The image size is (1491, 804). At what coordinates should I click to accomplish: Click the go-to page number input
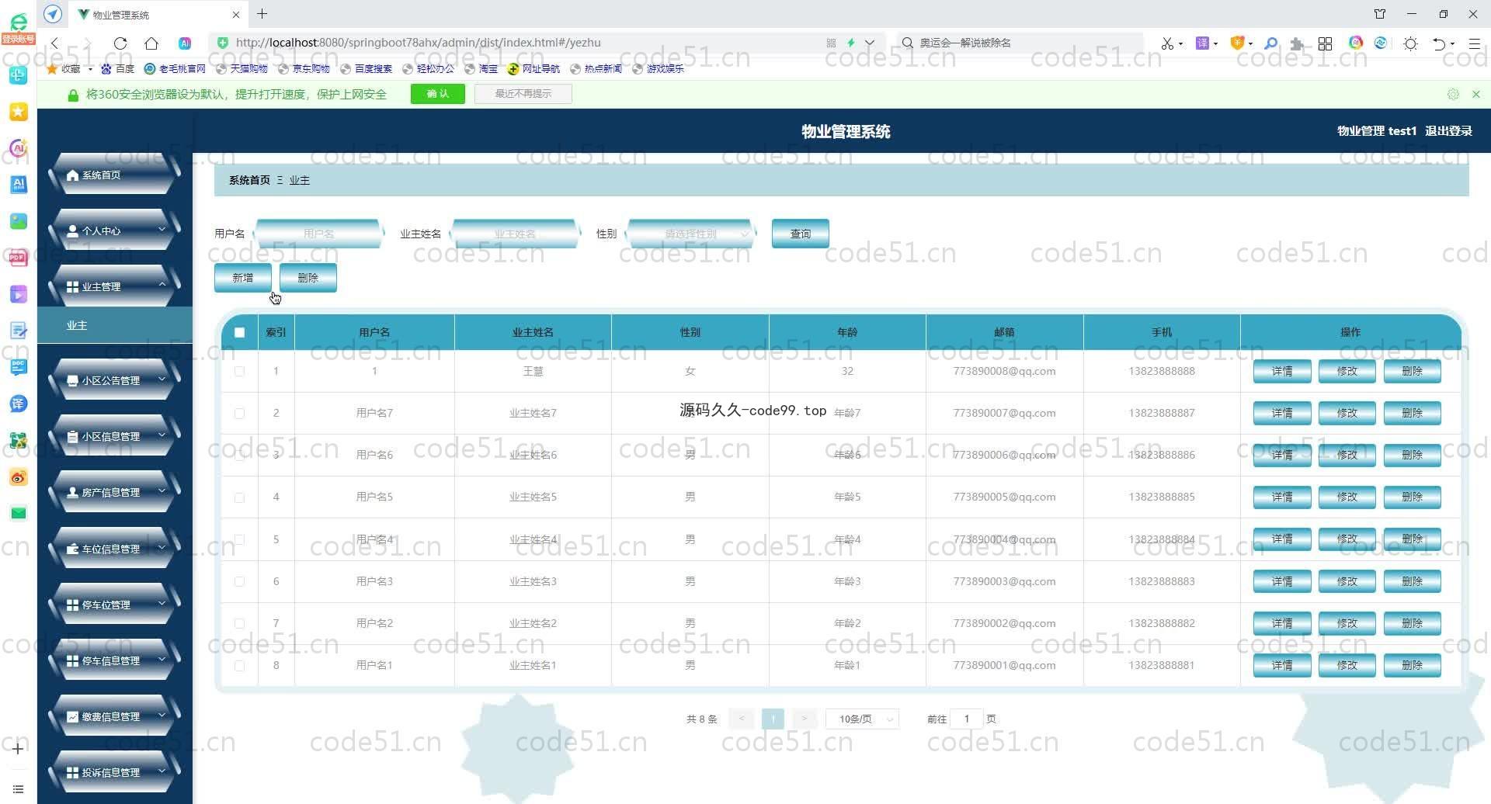[967, 719]
